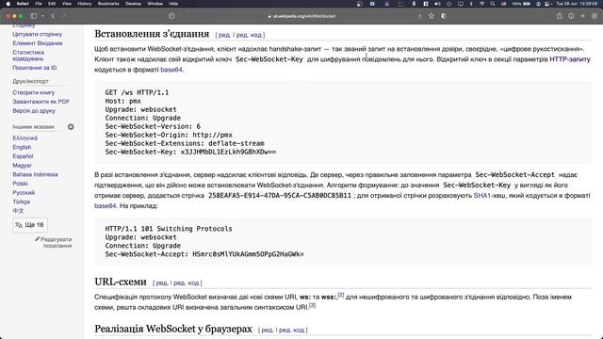Viewport: 603px width, 339px height.
Task: Switch to Español language version
Action: pyautogui.click(x=23, y=156)
